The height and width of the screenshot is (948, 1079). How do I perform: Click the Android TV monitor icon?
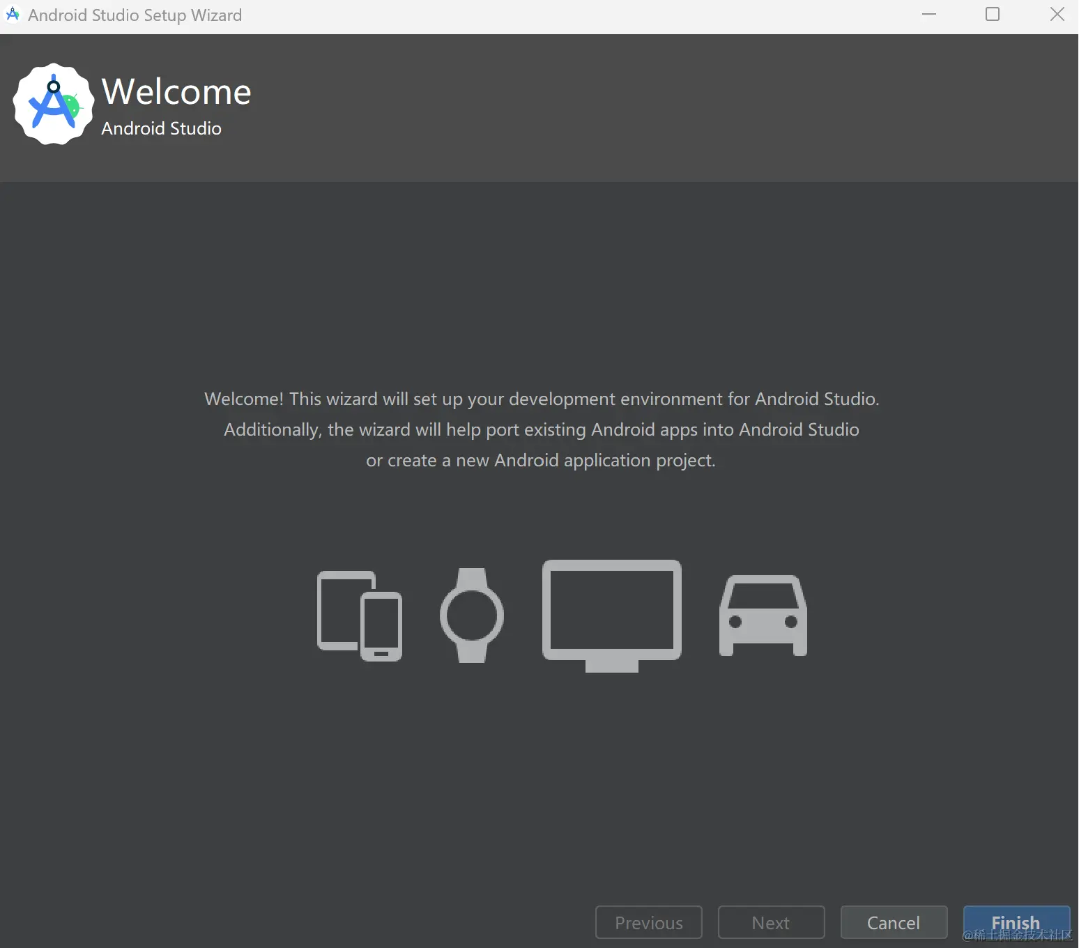point(612,616)
